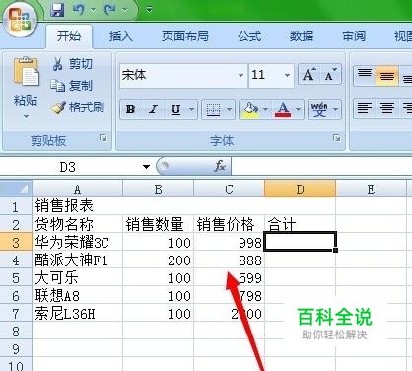Viewport: 412px width, 371px height.
Task: Open phonetic guide dropdown arrow
Action: [336, 110]
